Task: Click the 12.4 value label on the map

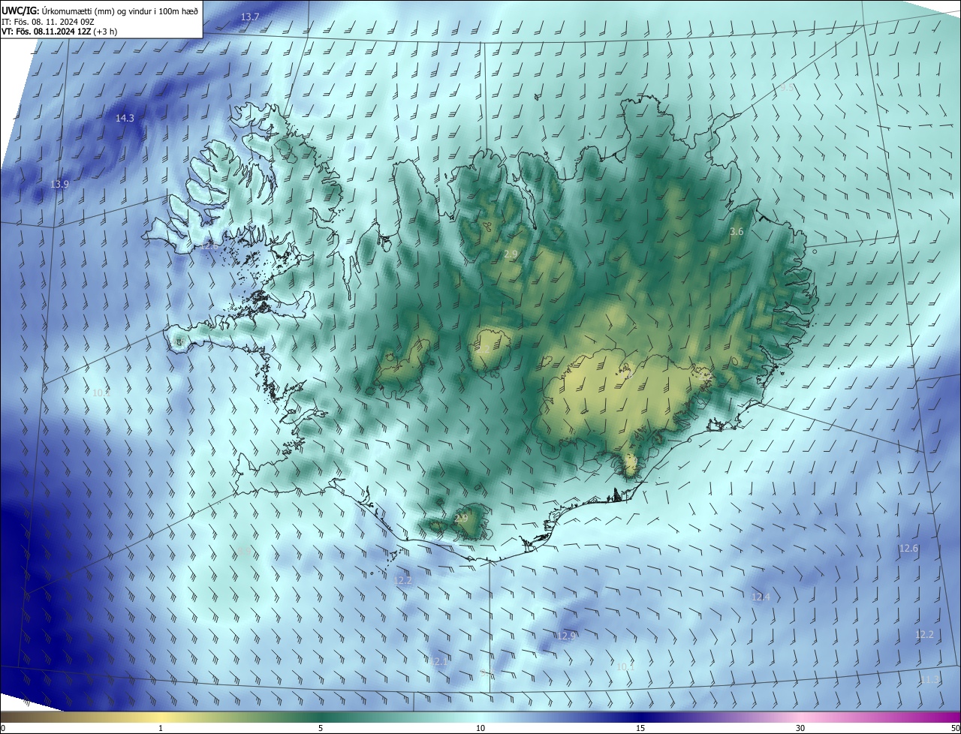Action: [761, 597]
